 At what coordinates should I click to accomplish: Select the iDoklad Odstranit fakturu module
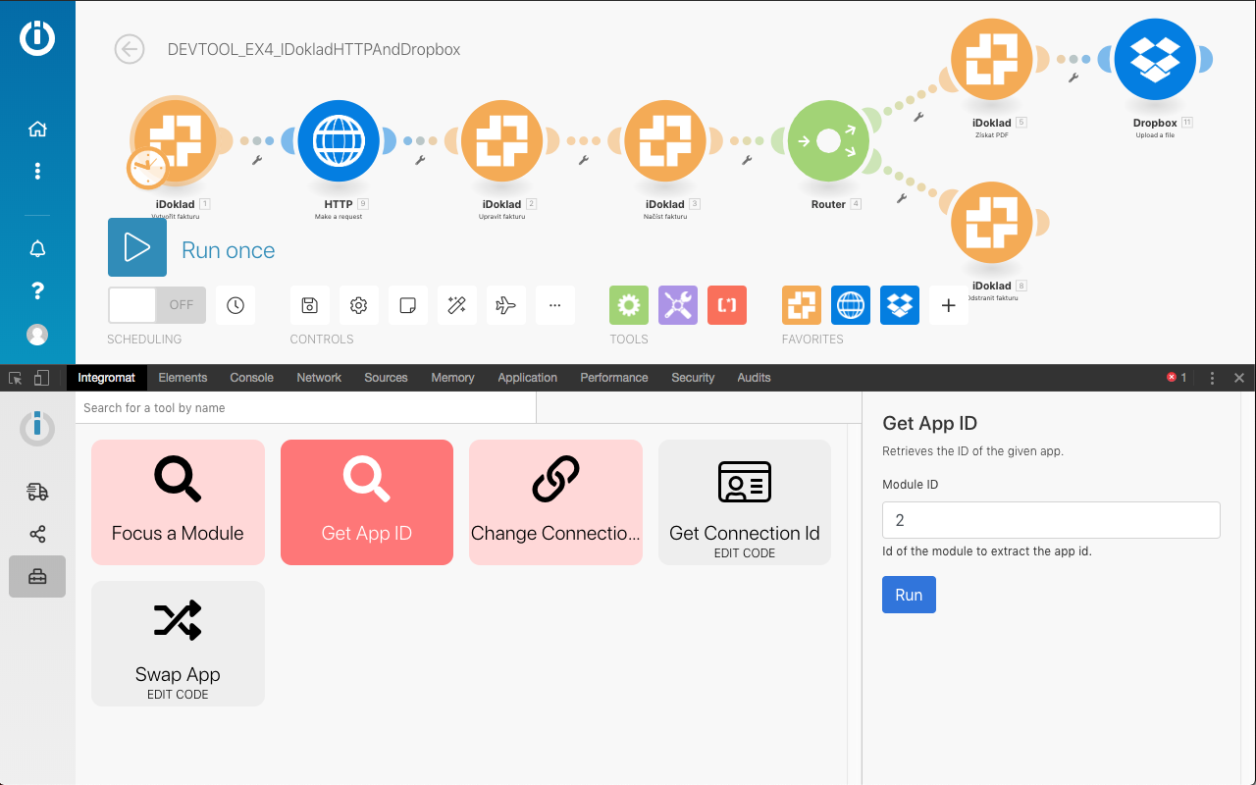(x=992, y=222)
